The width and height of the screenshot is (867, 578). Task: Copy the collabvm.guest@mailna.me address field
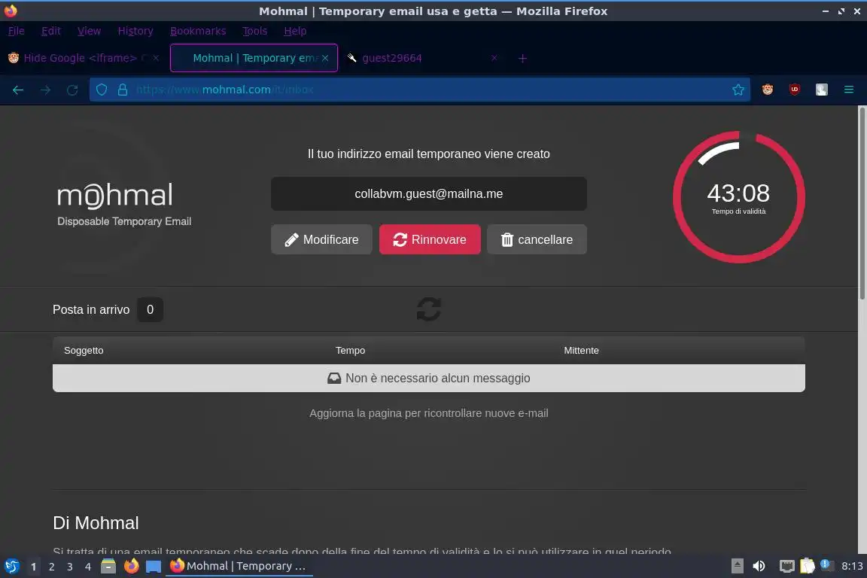click(x=428, y=193)
